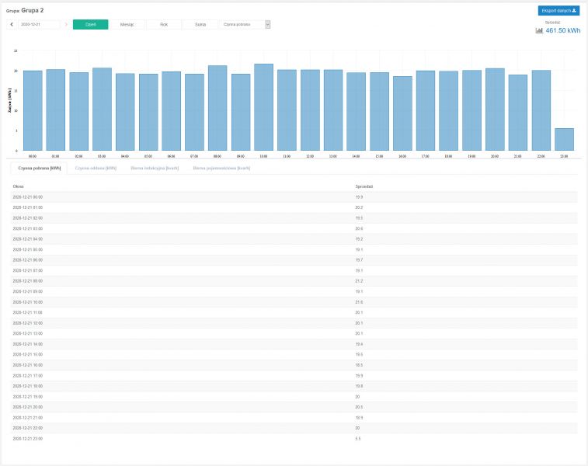The height and width of the screenshot is (466, 588).
Task: Switch period view to Miesiąc
Action: 127,25
